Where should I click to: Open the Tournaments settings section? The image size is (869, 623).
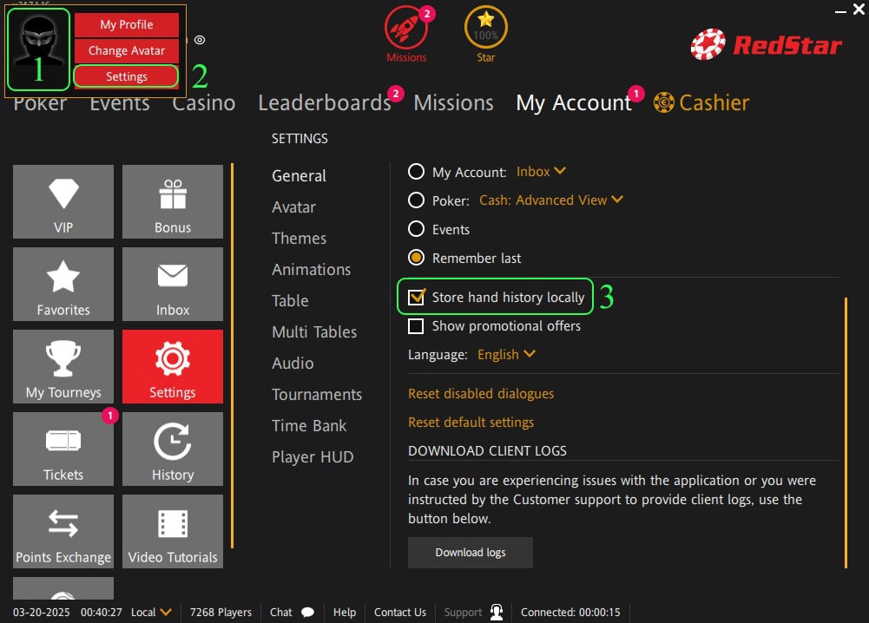[x=317, y=394]
